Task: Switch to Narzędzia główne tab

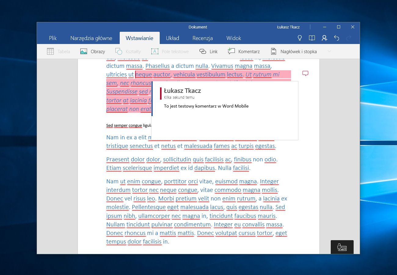Action: tap(91, 38)
